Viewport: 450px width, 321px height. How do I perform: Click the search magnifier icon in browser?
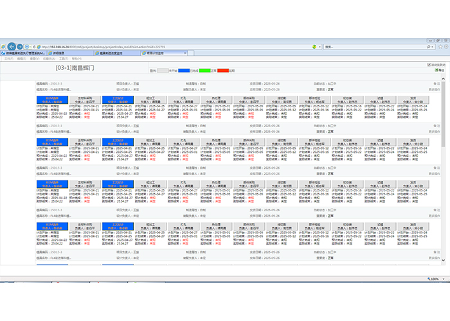429,47
